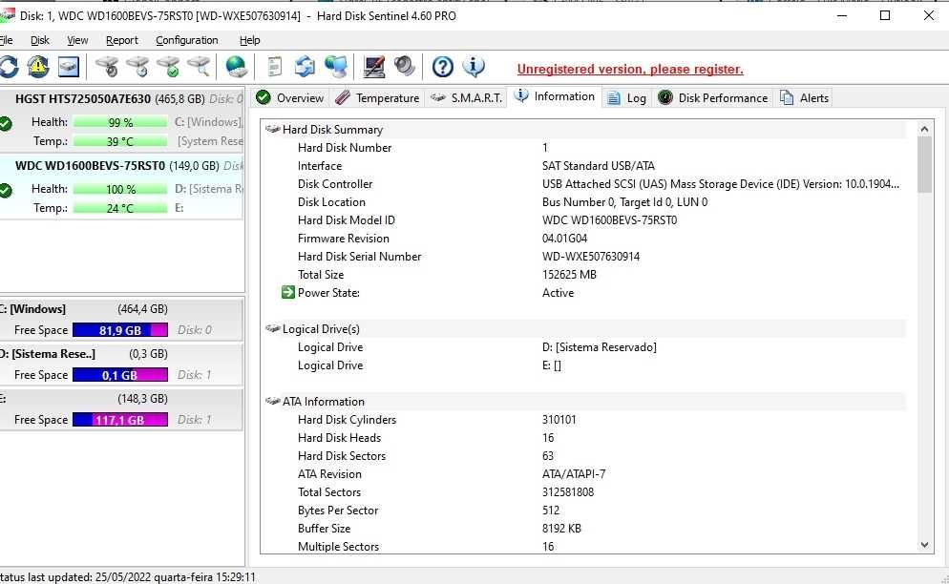Open the View menu

pyautogui.click(x=77, y=40)
